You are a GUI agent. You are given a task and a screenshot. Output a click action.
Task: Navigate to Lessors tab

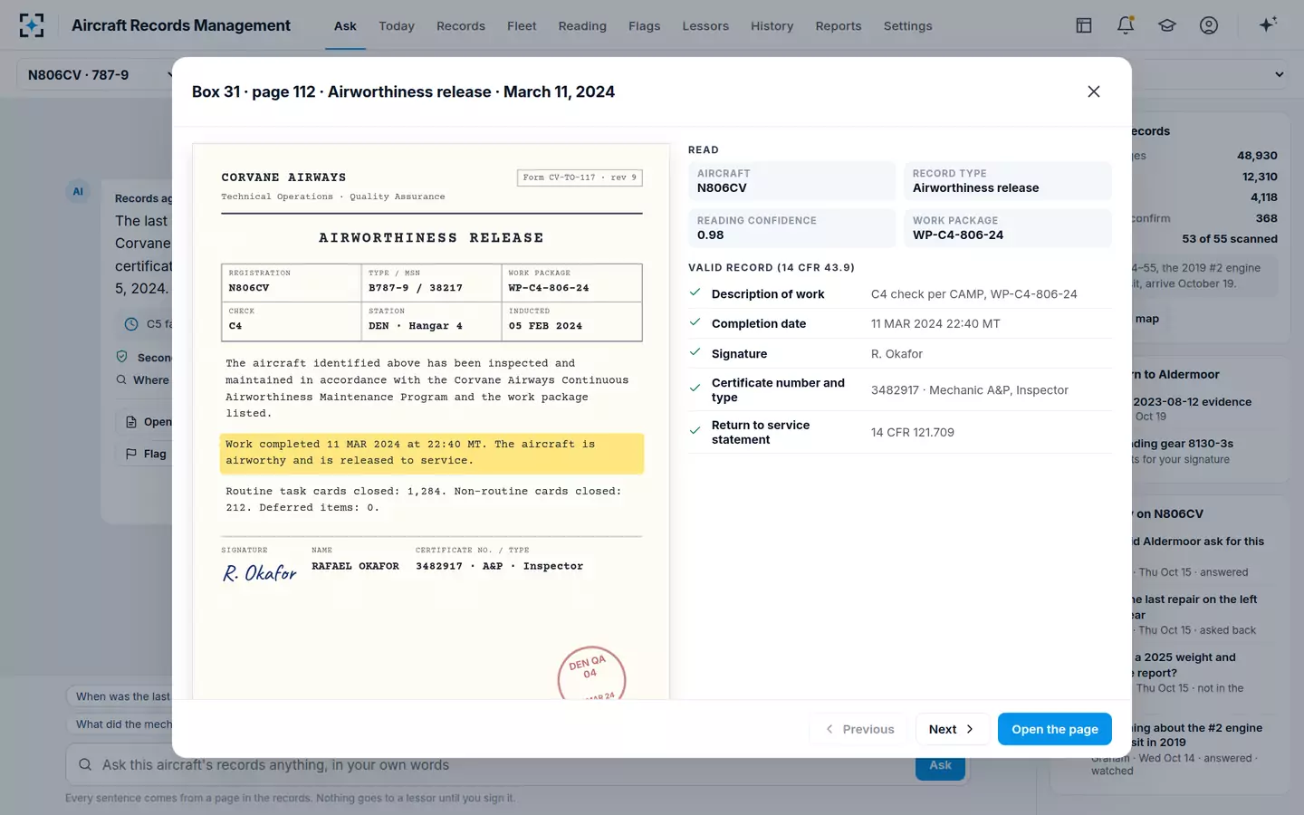(705, 25)
